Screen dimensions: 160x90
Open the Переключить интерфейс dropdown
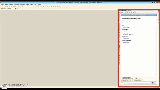7,9
